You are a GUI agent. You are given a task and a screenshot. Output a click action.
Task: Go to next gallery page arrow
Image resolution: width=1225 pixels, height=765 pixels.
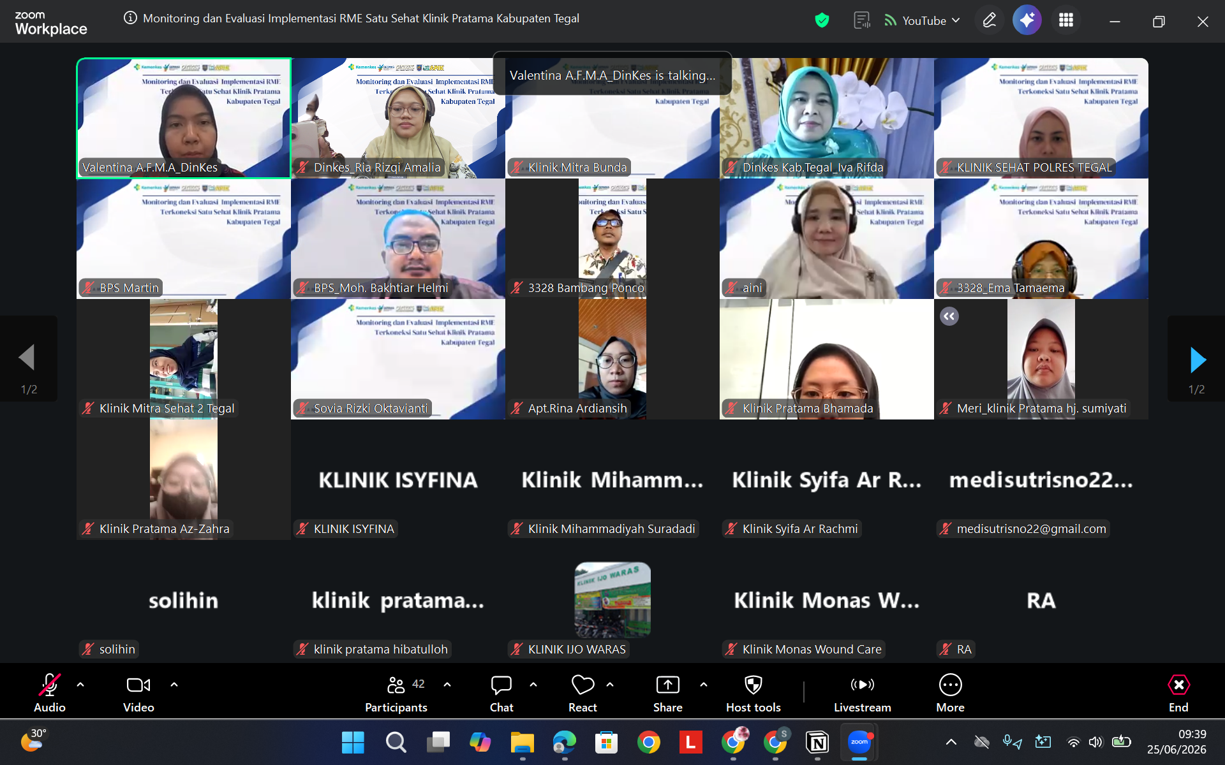(x=1197, y=360)
